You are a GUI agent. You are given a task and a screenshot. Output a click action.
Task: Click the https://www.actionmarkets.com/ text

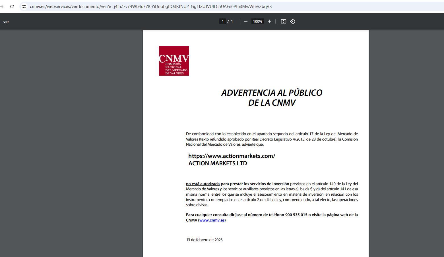pos(232,156)
